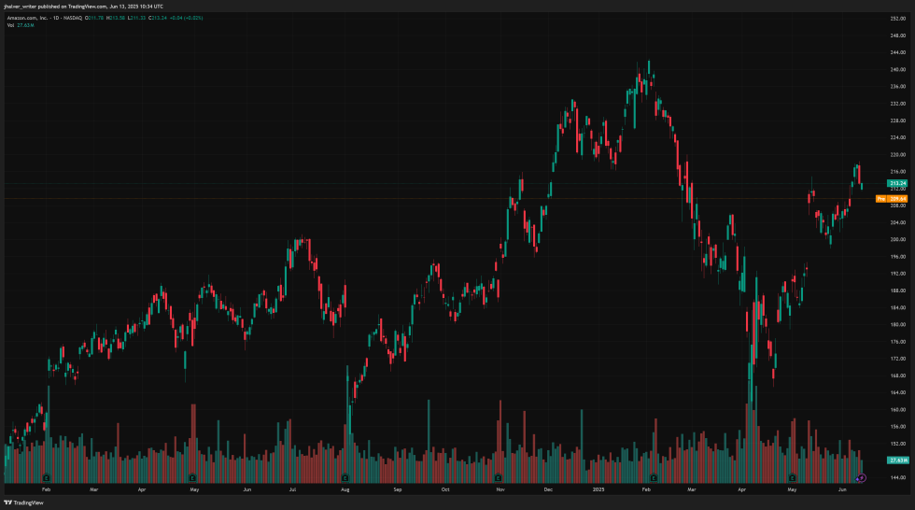Screen dimensions: 915x510
Task: Click the green 213.24 current price label
Action: tap(898, 183)
